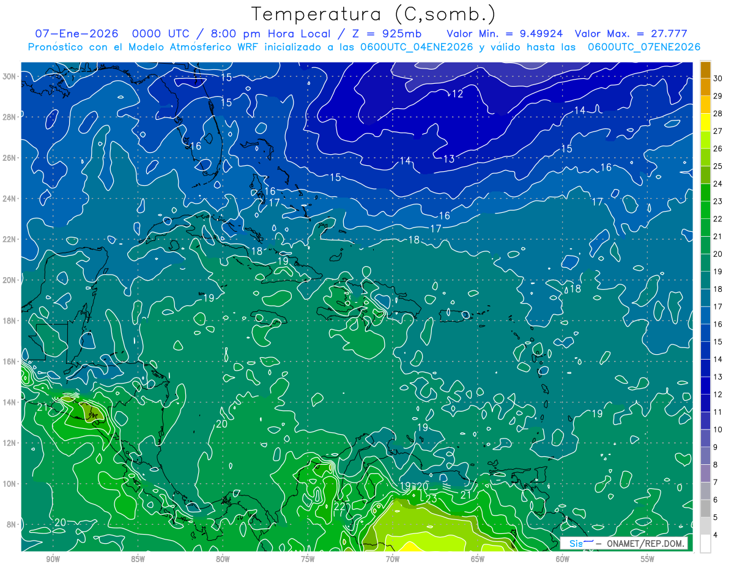734x567 pixels.
Task: Click the 55W longitude axis label
Action: coord(647,560)
